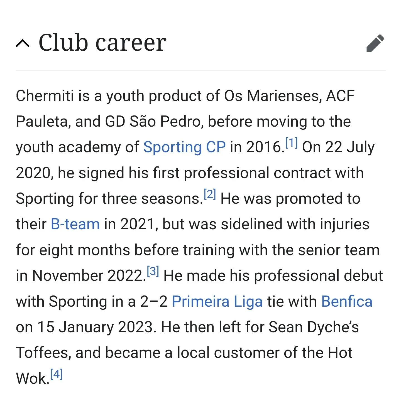
Task: Open footnote reference [4] after Wok
Action: pyautogui.click(x=56, y=374)
